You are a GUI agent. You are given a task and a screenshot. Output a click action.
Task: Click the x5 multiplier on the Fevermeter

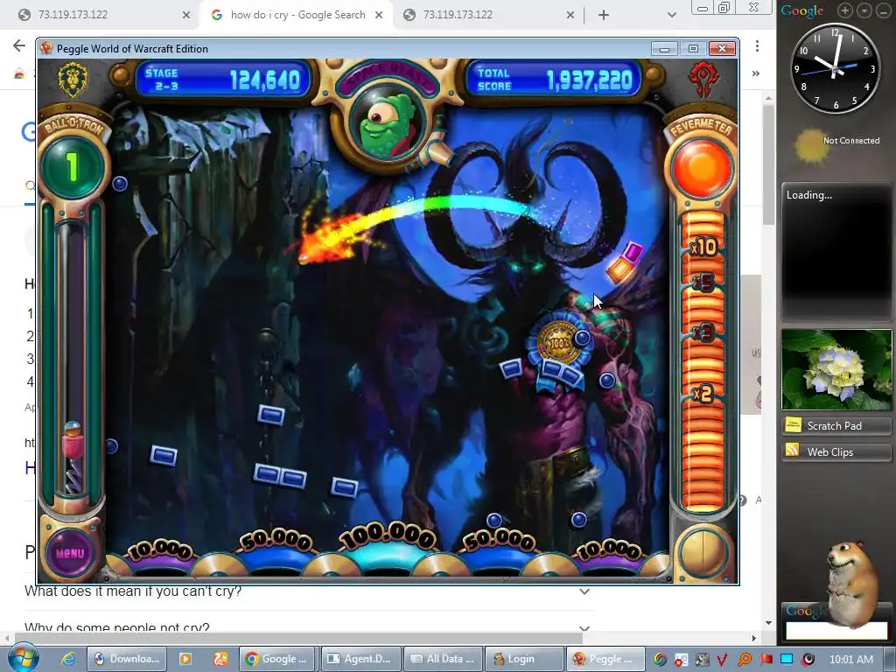(703, 283)
